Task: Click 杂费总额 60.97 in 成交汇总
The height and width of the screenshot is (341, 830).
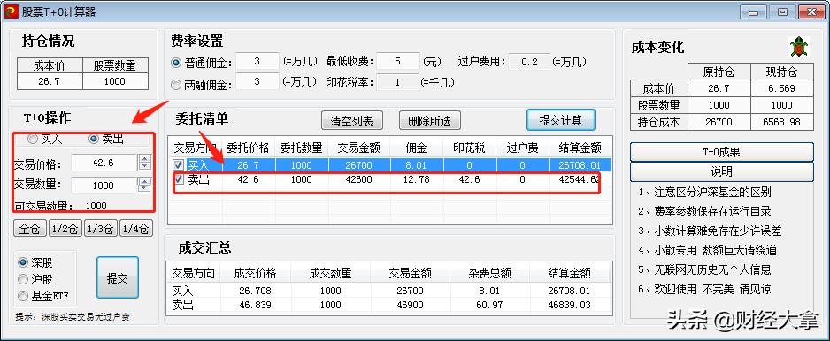Action: pyautogui.click(x=488, y=305)
